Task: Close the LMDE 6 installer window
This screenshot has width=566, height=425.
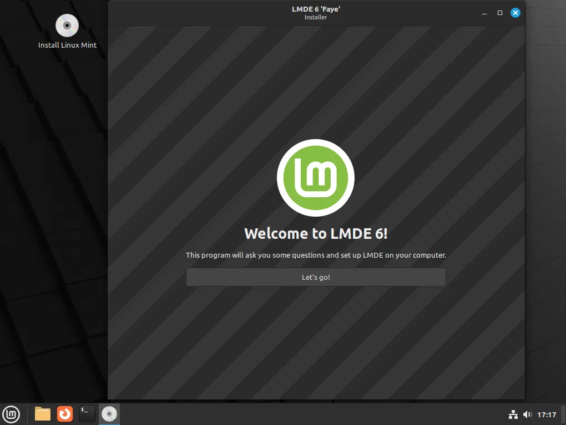Action: [515, 13]
